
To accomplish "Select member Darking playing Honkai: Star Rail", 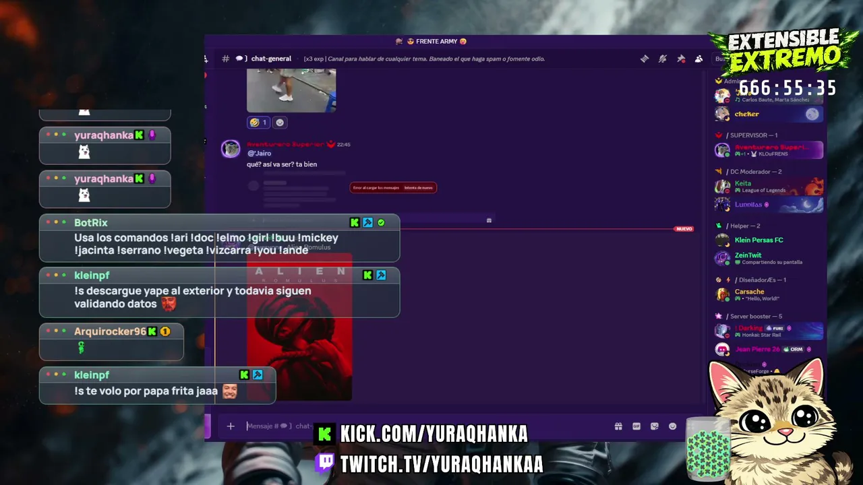I will tap(769, 331).
